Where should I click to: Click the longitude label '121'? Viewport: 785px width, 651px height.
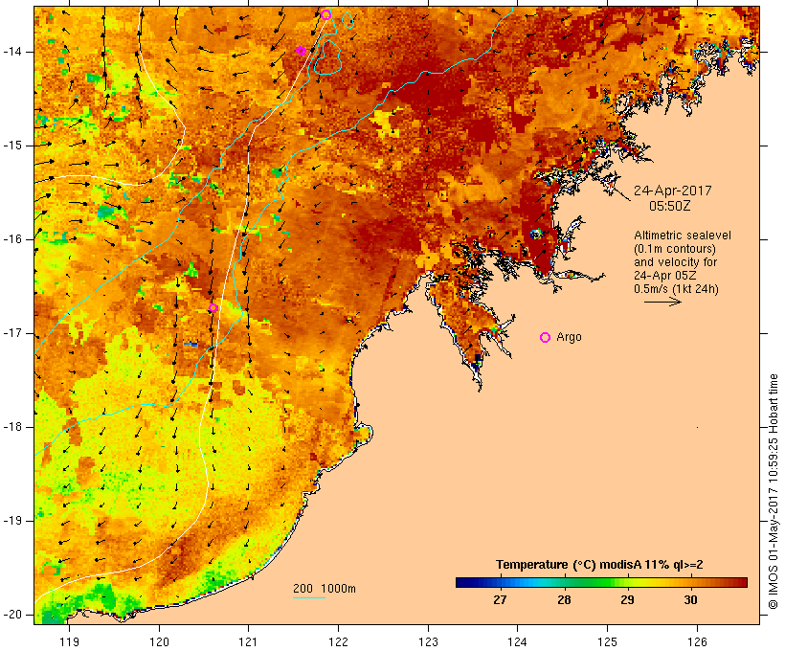[248, 641]
